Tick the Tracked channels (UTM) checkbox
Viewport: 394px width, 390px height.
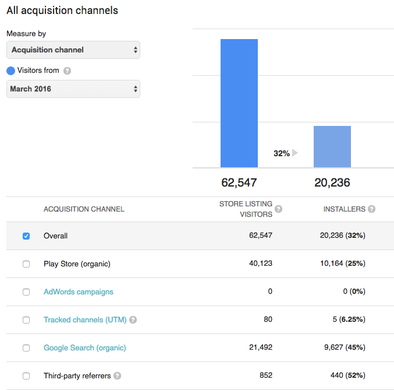pos(26,320)
